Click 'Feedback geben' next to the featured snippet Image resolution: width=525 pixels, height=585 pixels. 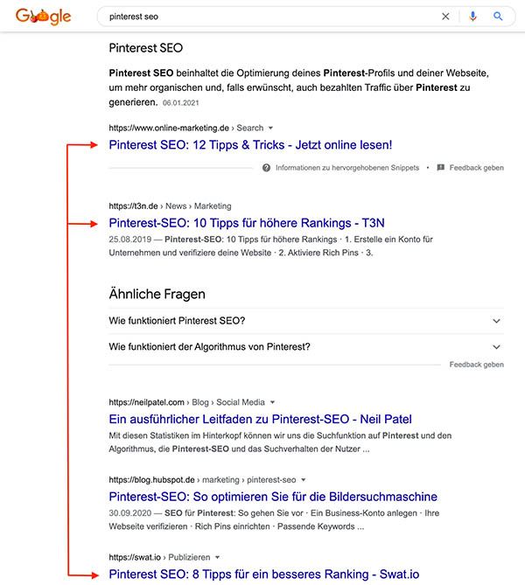coord(477,168)
